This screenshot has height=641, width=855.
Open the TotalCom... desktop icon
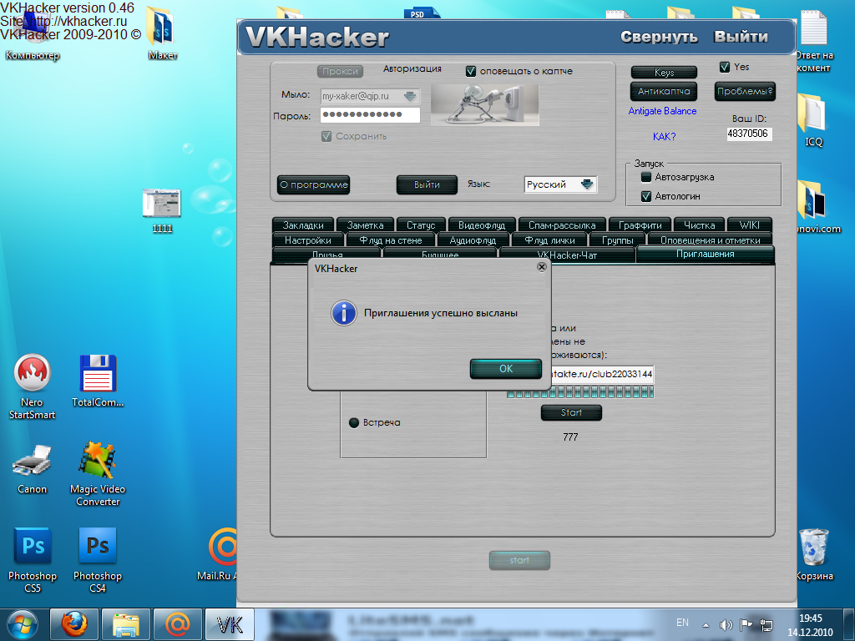coord(99,380)
